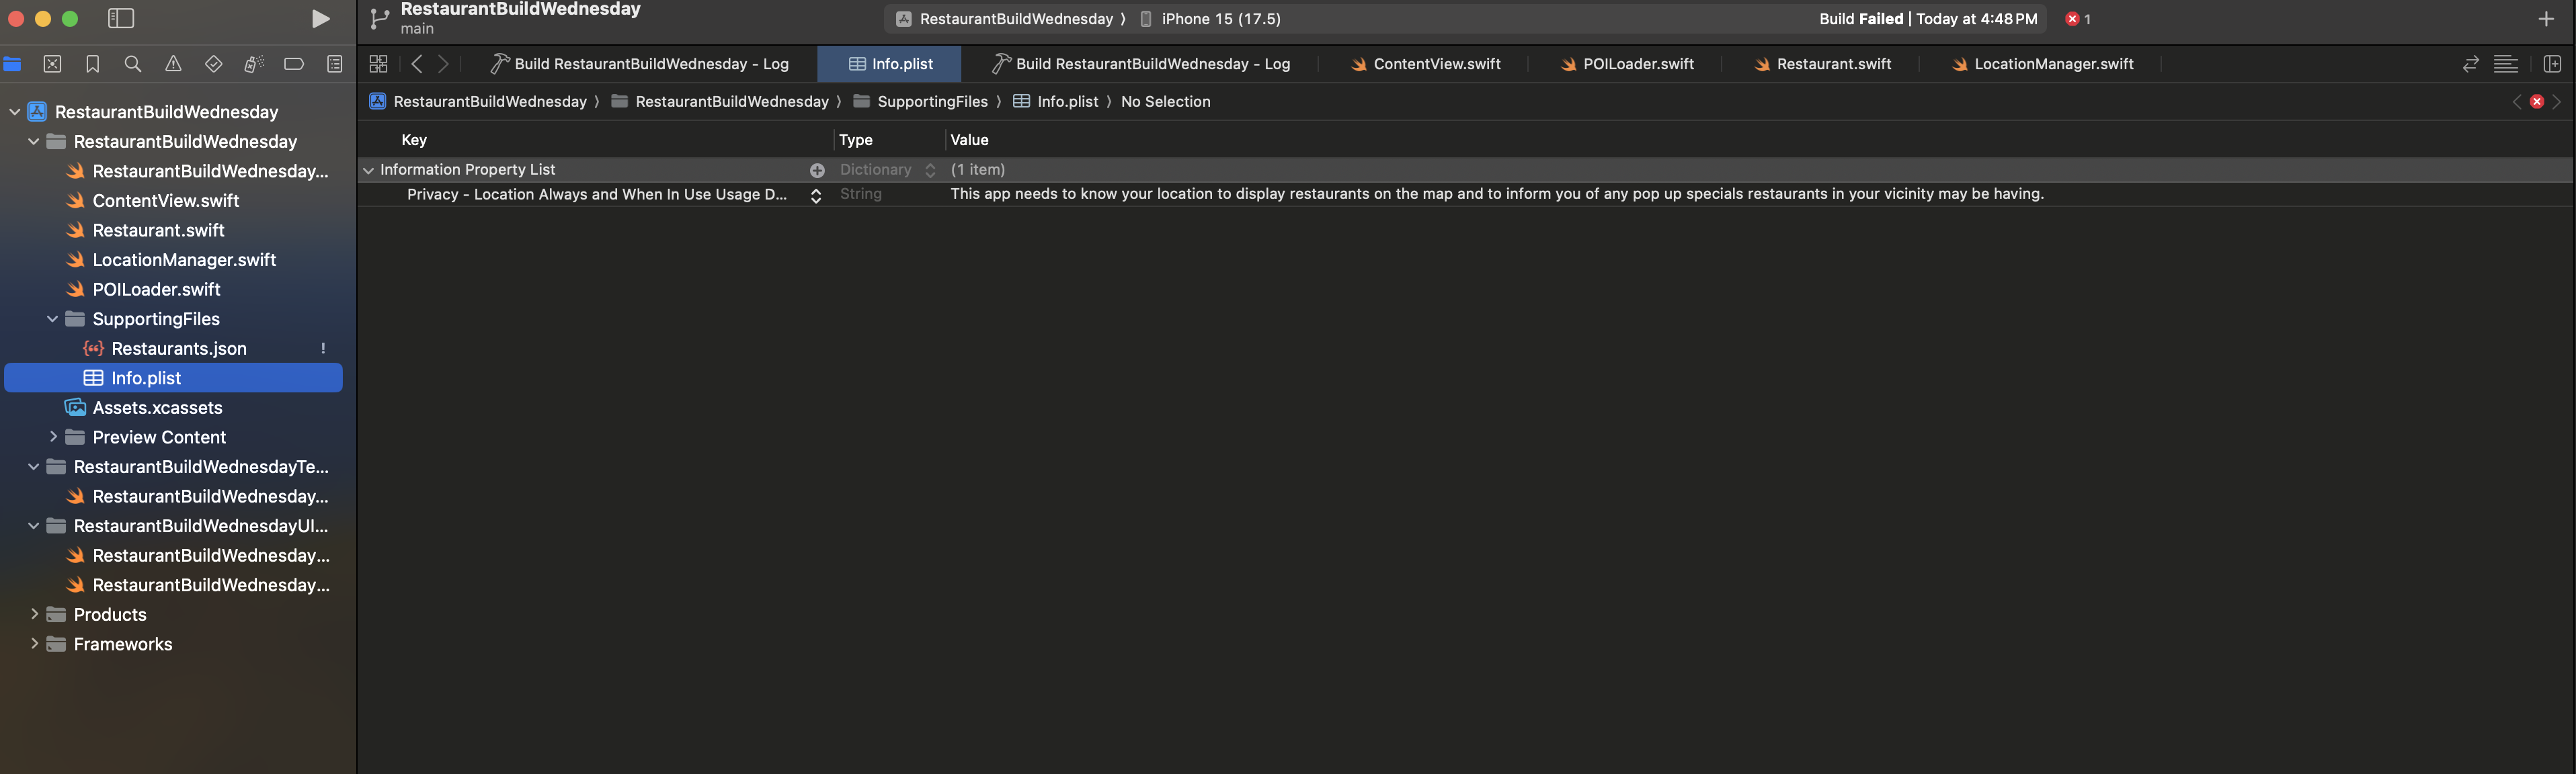
Task: Expand the Products folder
Action: point(35,614)
